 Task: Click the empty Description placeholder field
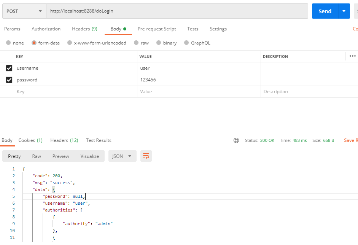tap(309, 92)
